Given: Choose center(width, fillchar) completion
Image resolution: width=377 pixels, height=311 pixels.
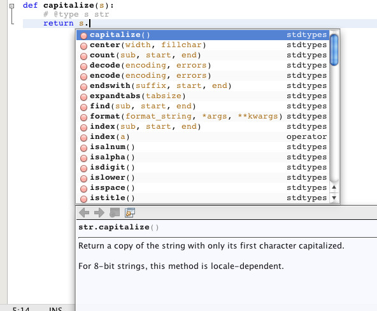Looking at the screenshot, I should coord(203,45).
